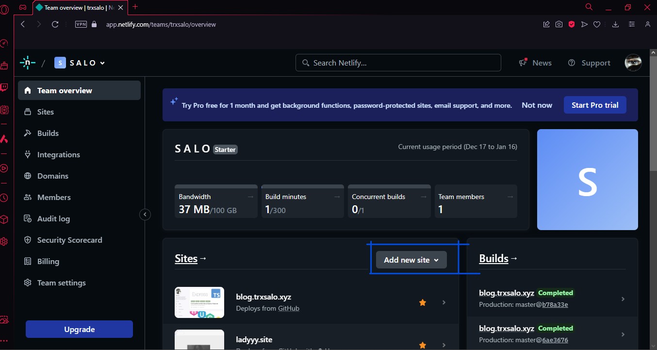
Task: Open the My Flow send icon
Action: pyautogui.click(x=584, y=24)
